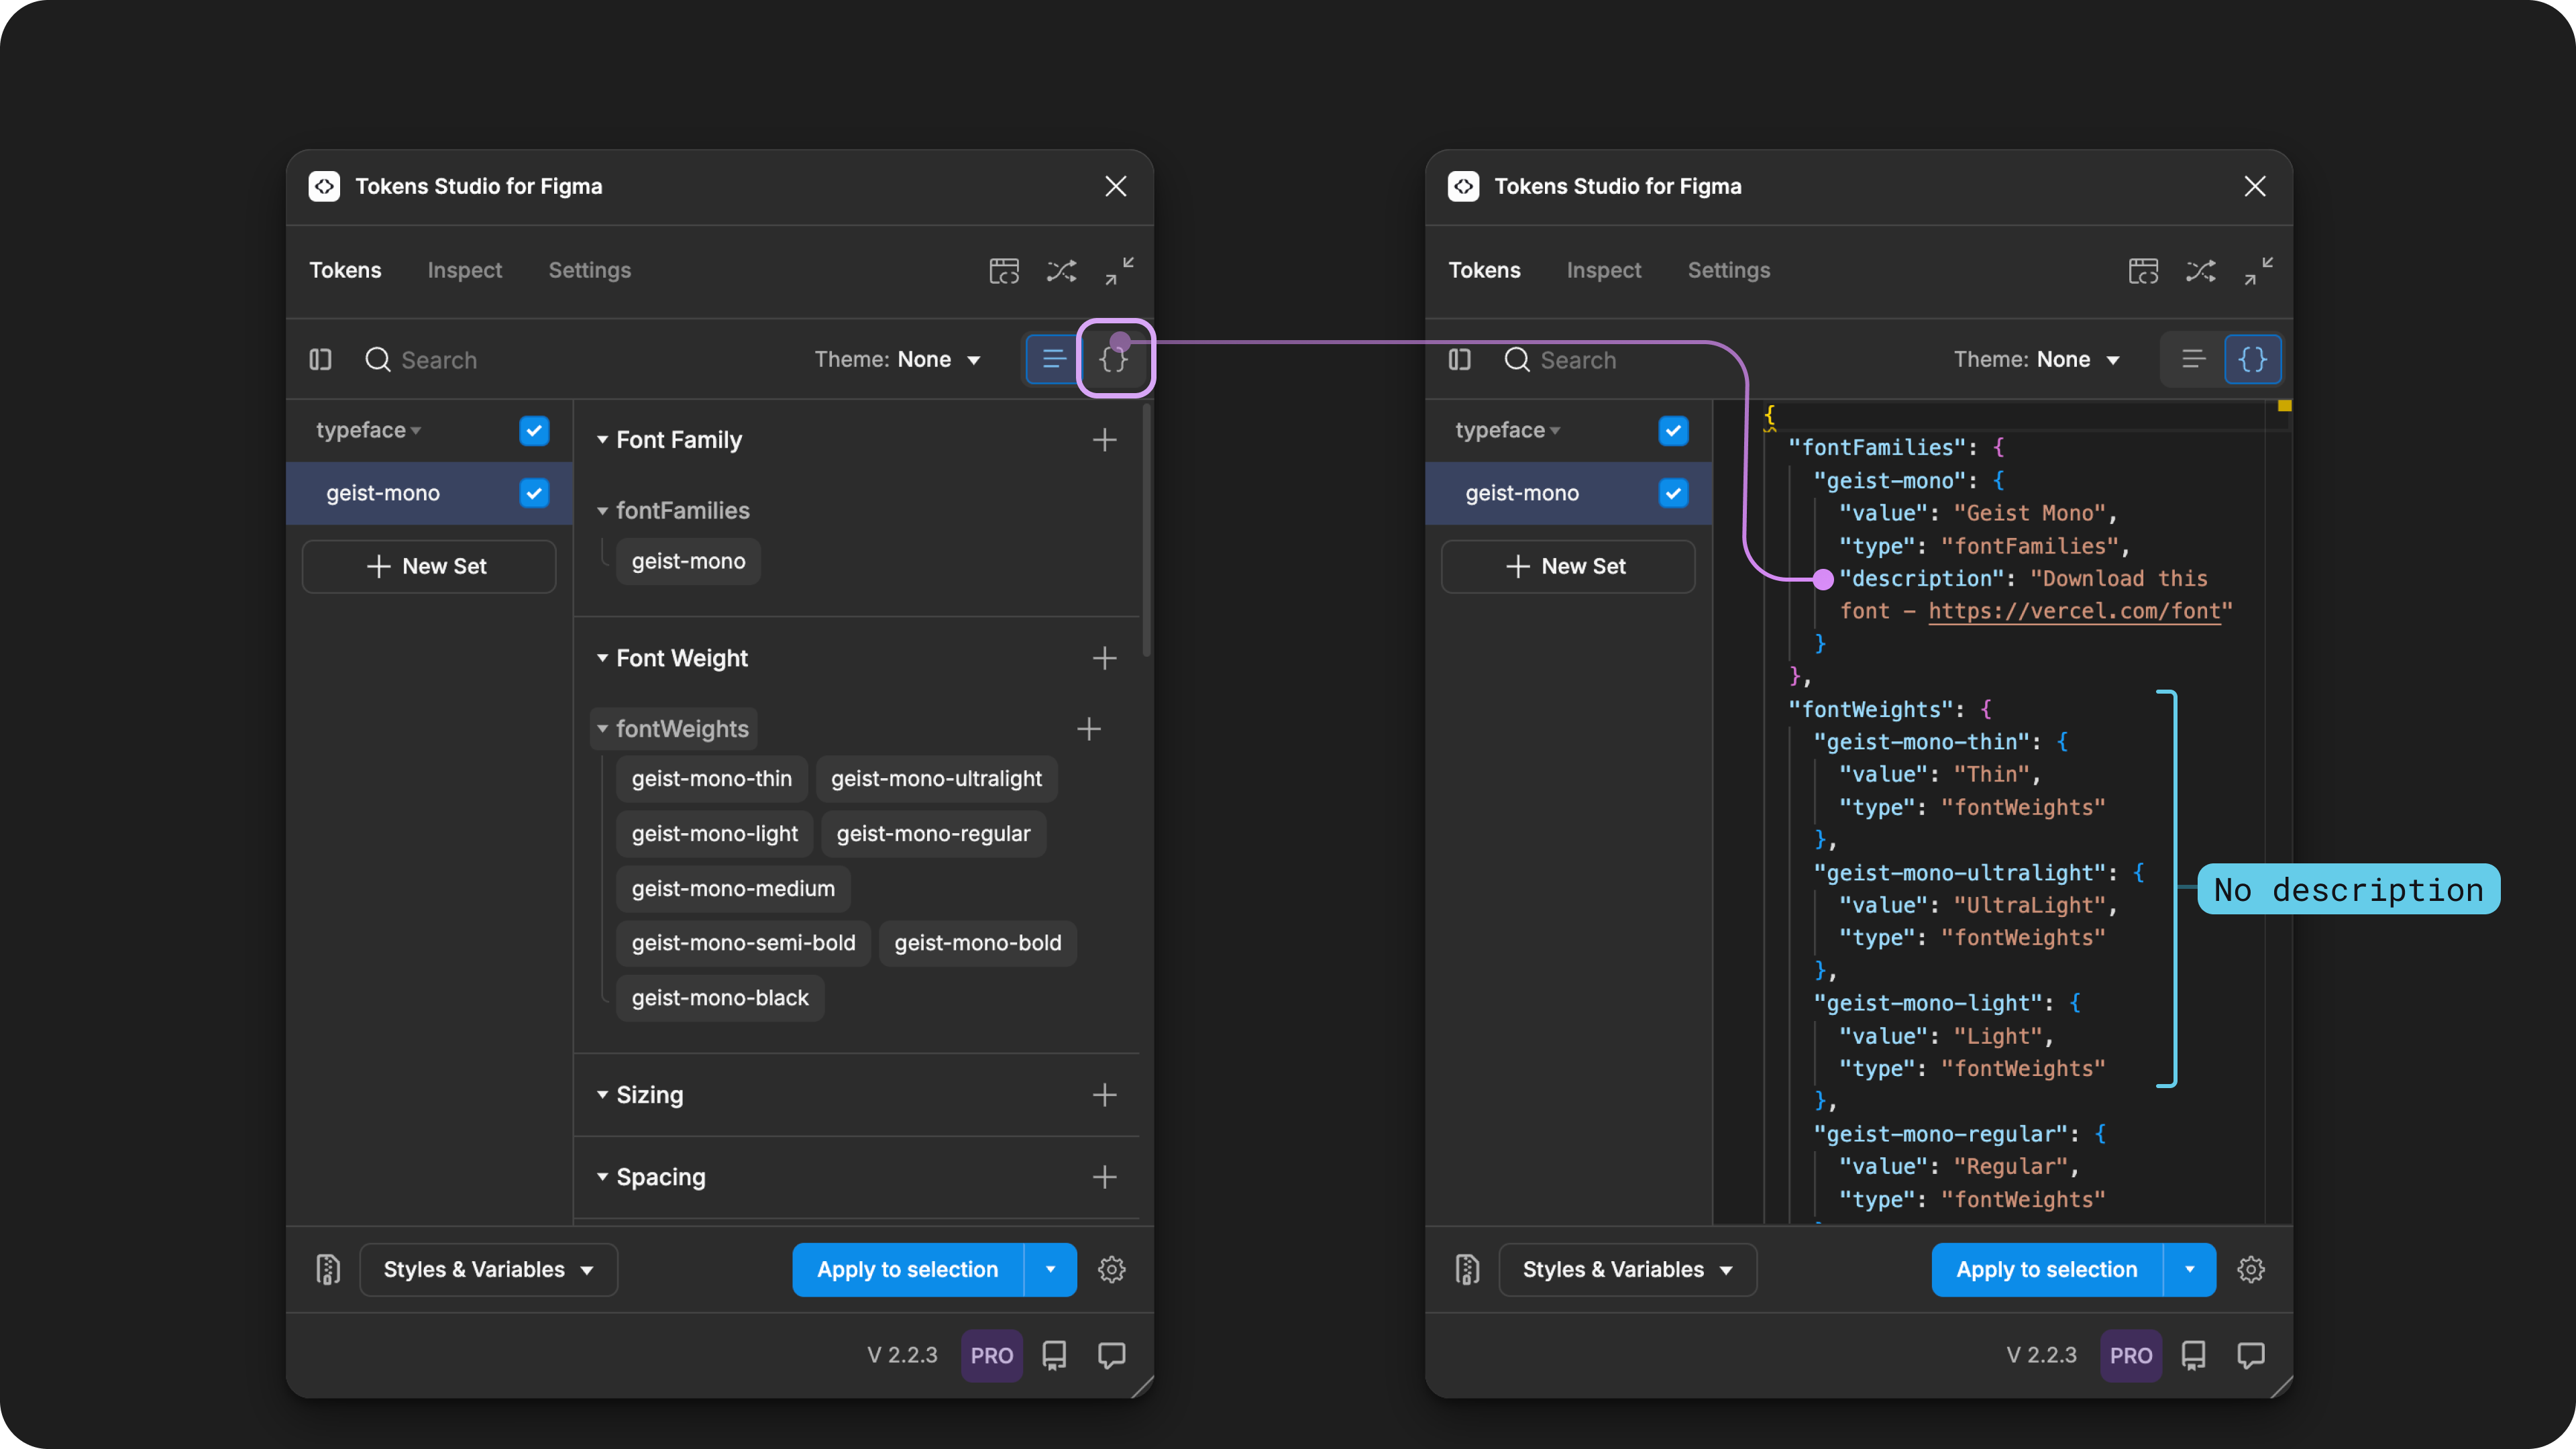The height and width of the screenshot is (1449, 2576).
Task: Add a new Font Weight token with plus icon
Action: pyautogui.click(x=1104, y=658)
